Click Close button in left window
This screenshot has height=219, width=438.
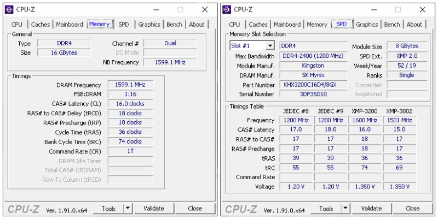(x=195, y=209)
